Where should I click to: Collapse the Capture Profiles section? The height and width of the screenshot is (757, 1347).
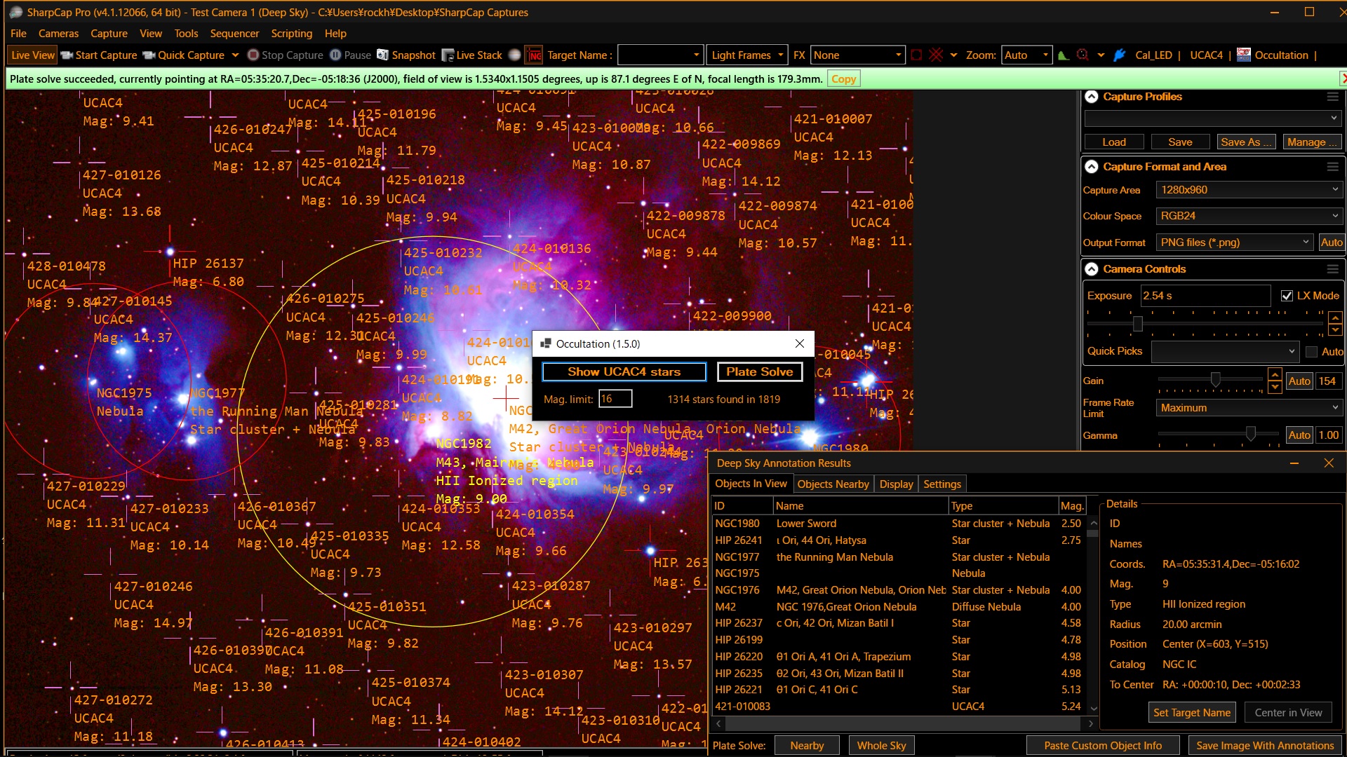pyautogui.click(x=1092, y=97)
